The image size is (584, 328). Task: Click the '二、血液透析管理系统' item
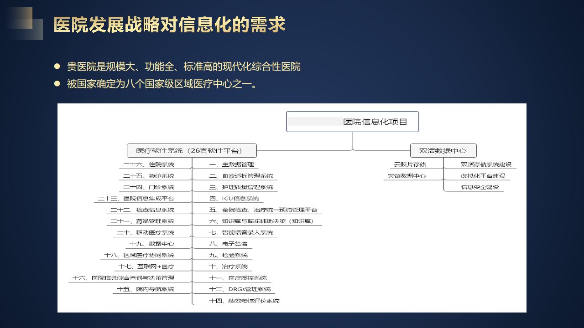[x=241, y=176]
